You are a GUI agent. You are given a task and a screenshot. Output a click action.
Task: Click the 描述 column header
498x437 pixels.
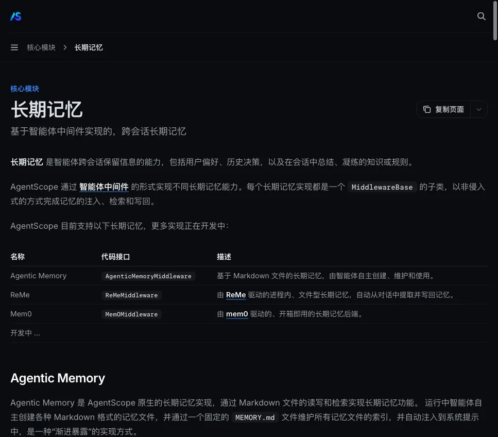pos(224,257)
